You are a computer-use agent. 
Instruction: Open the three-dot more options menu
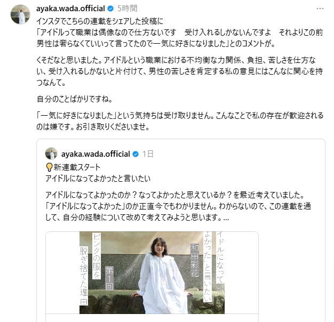[320, 9]
